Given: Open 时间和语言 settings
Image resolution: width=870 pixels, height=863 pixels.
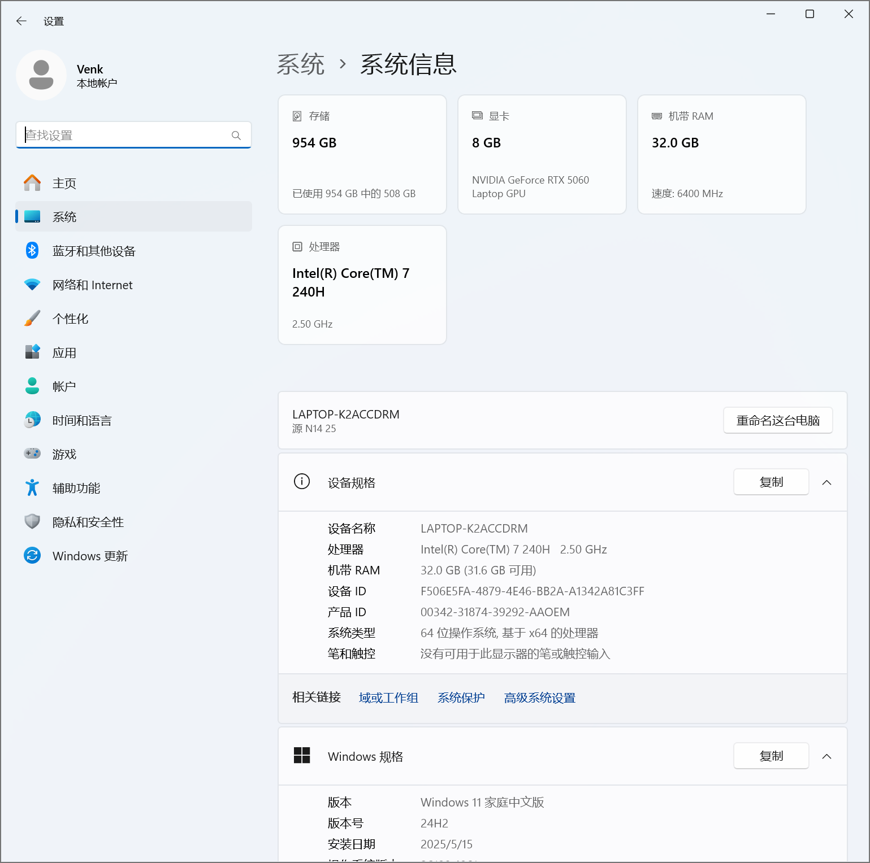Looking at the screenshot, I should 82,421.
